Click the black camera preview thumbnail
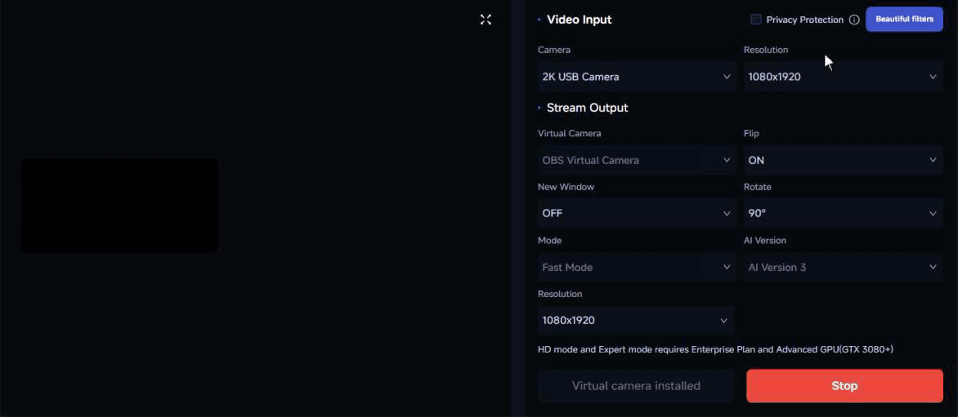The width and height of the screenshot is (958, 417). tap(119, 206)
